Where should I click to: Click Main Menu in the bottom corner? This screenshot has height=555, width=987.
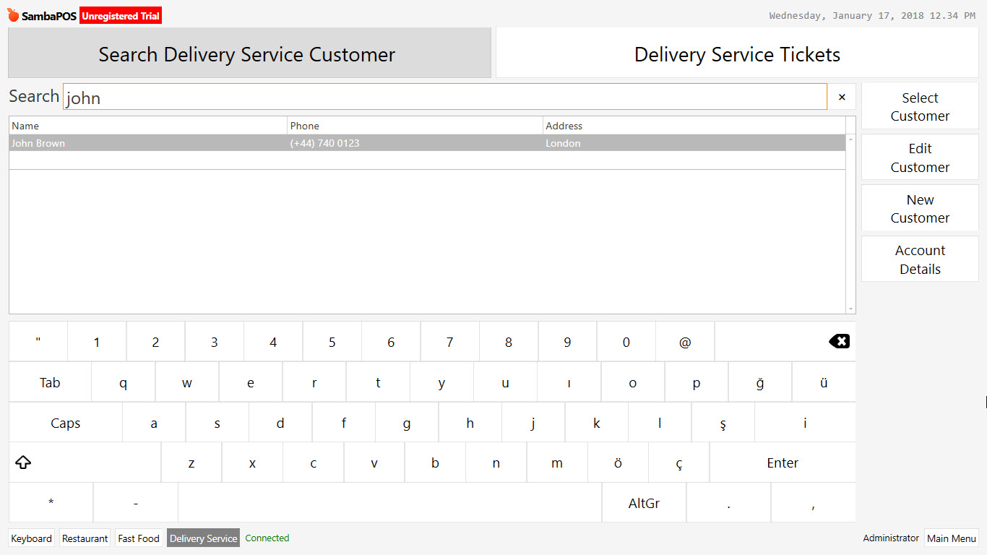[952, 538]
